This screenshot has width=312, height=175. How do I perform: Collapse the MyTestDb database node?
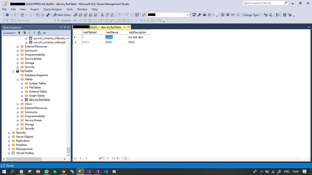click(13, 71)
